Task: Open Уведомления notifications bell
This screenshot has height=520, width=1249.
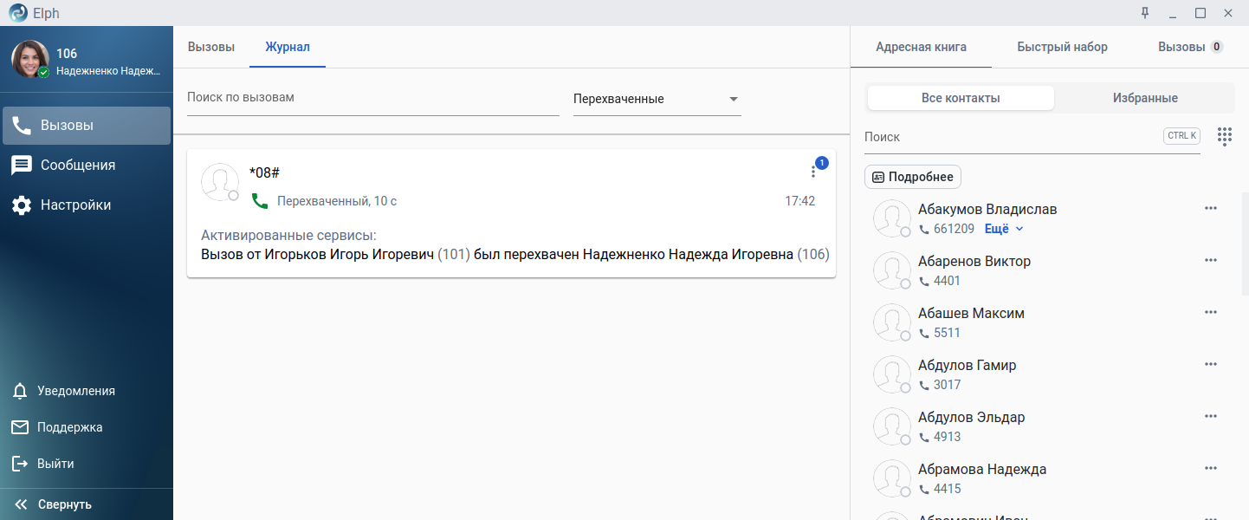Action: point(75,391)
